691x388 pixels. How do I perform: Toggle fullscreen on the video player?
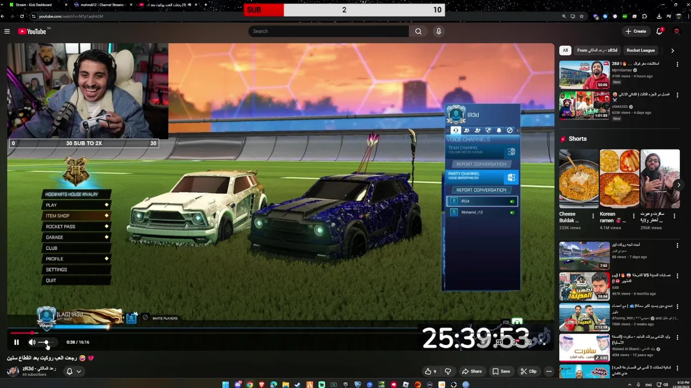[x=542, y=342]
